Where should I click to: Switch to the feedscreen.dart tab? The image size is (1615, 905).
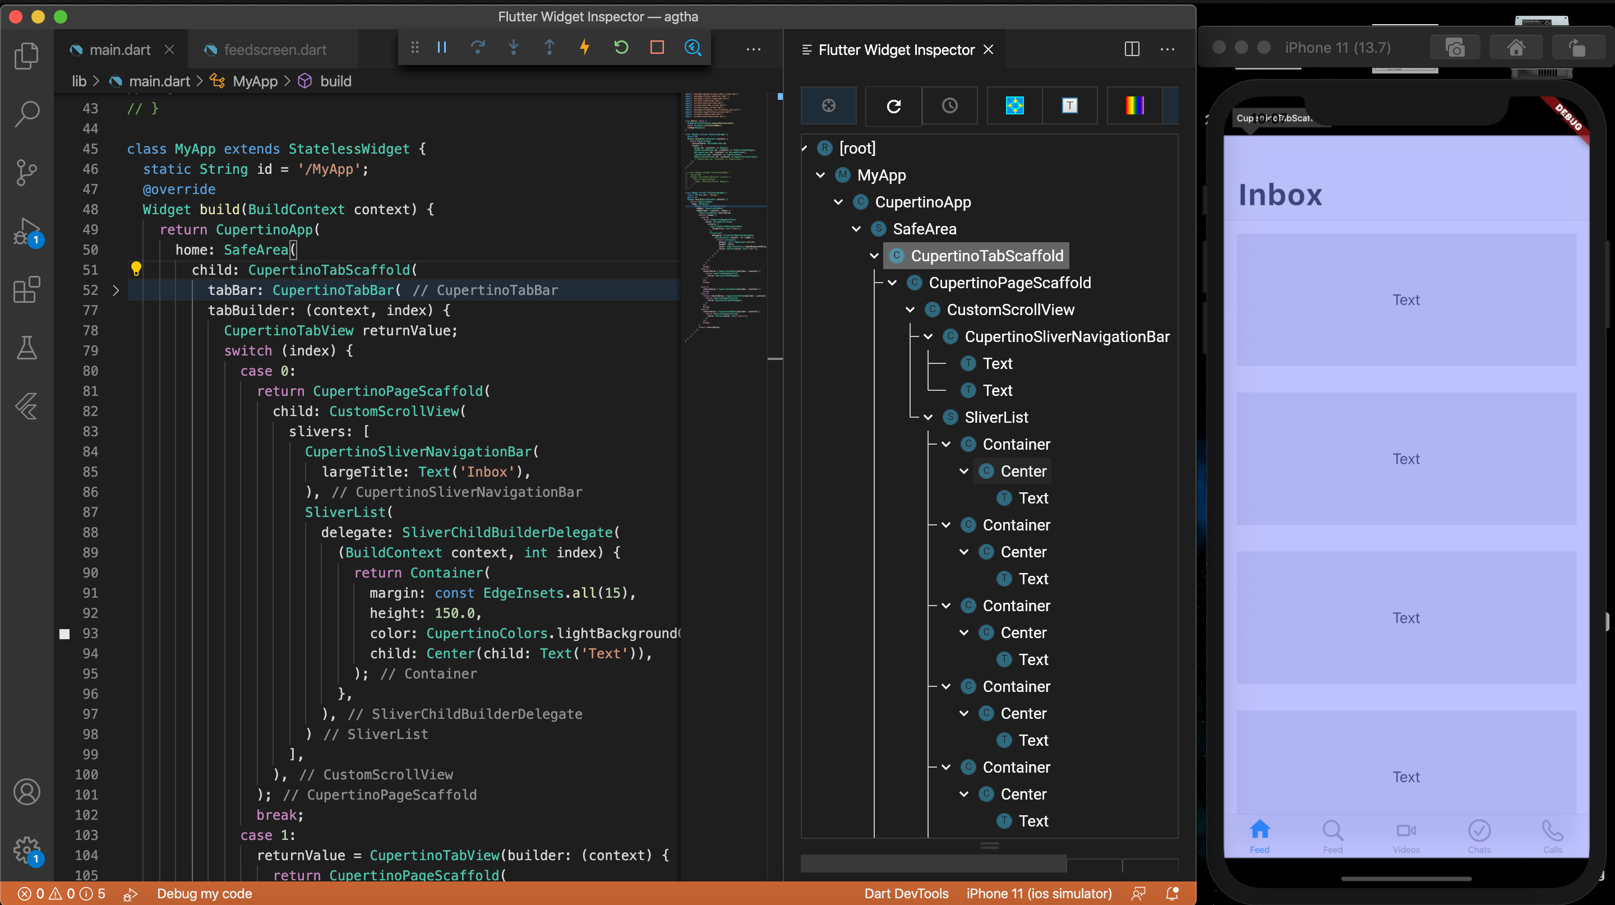tap(275, 49)
